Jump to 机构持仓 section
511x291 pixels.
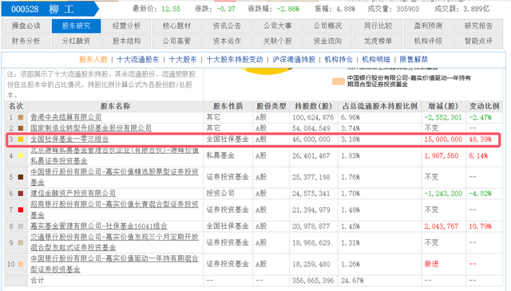[339, 60]
